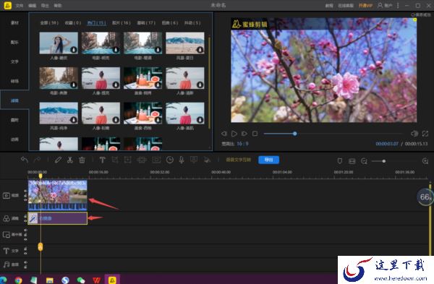This screenshot has width=434, height=284.
Task: Redo the last undone action
Action: tap(37, 160)
